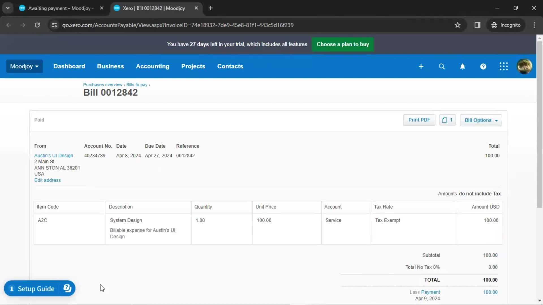This screenshot has height=305, width=543.
Task: Open the Payment link under total
Action: click(x=430, y=292)
